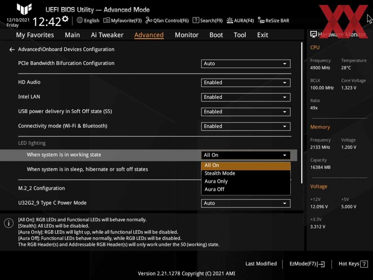Image resolution: width=373 pixels, height=280 pixels.
Task: Click the 12:42 clock display
Action: pyautogui.click(x=47, y=22)
